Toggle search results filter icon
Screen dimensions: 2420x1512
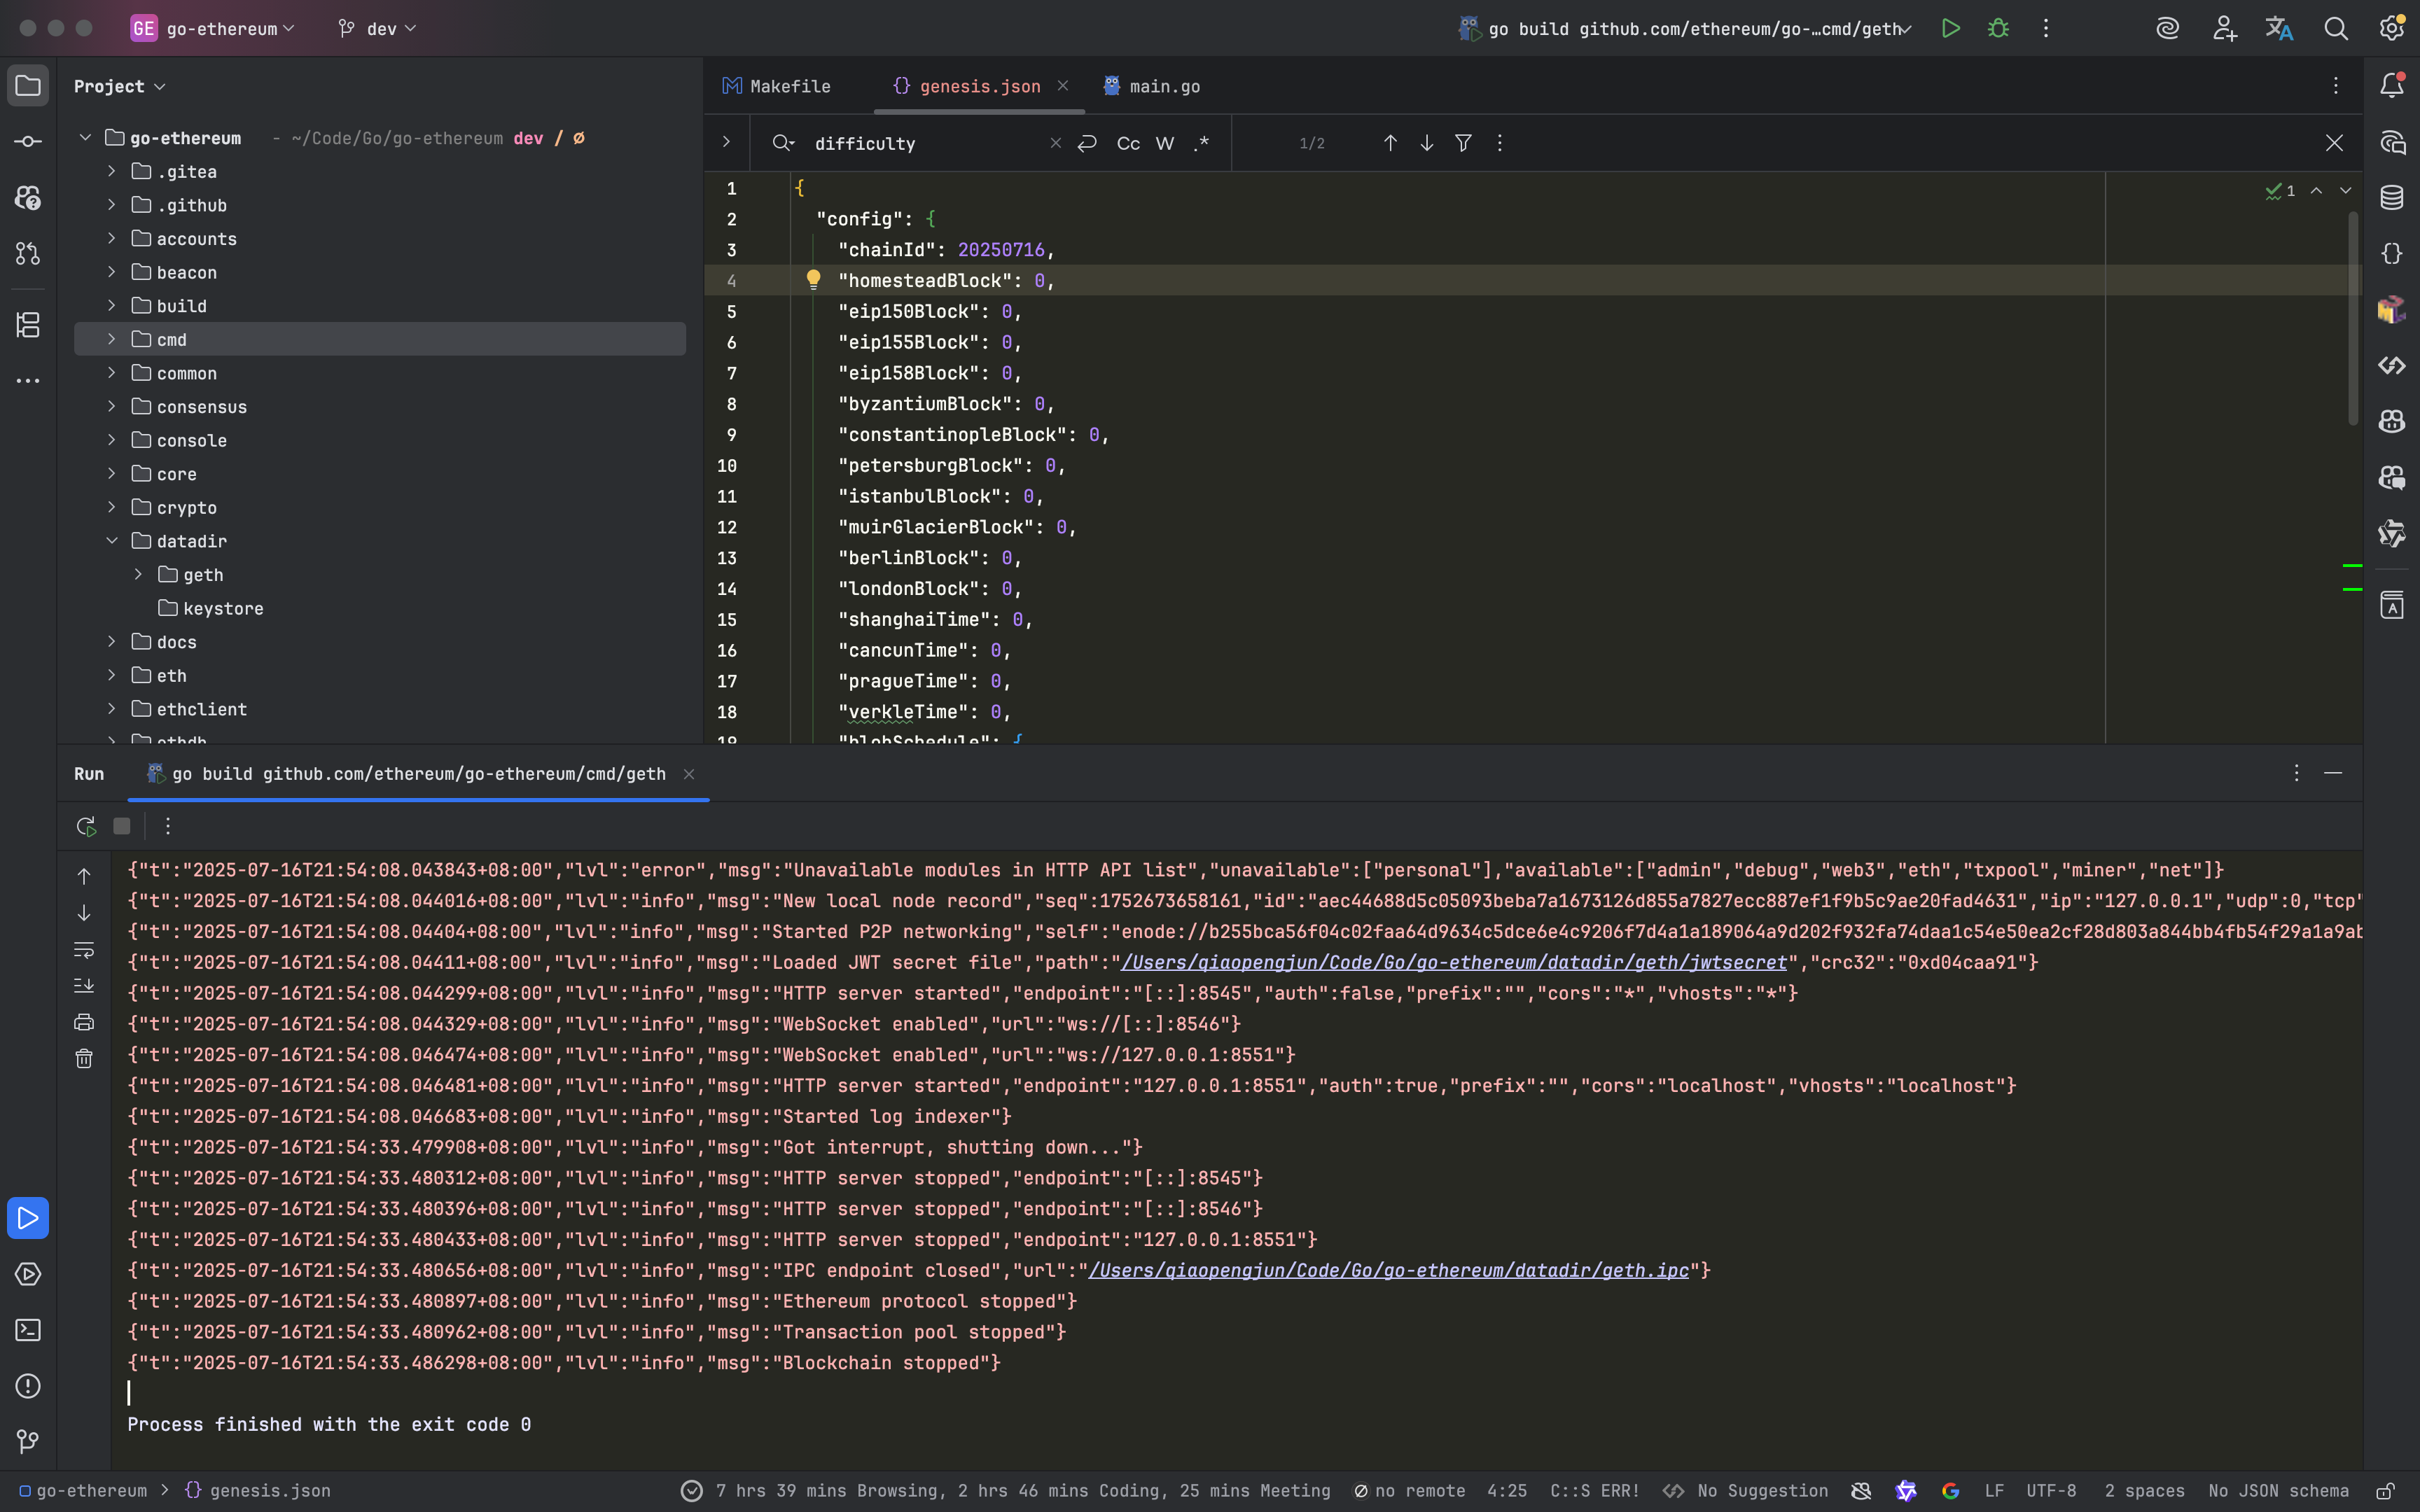pos(1463,143)
